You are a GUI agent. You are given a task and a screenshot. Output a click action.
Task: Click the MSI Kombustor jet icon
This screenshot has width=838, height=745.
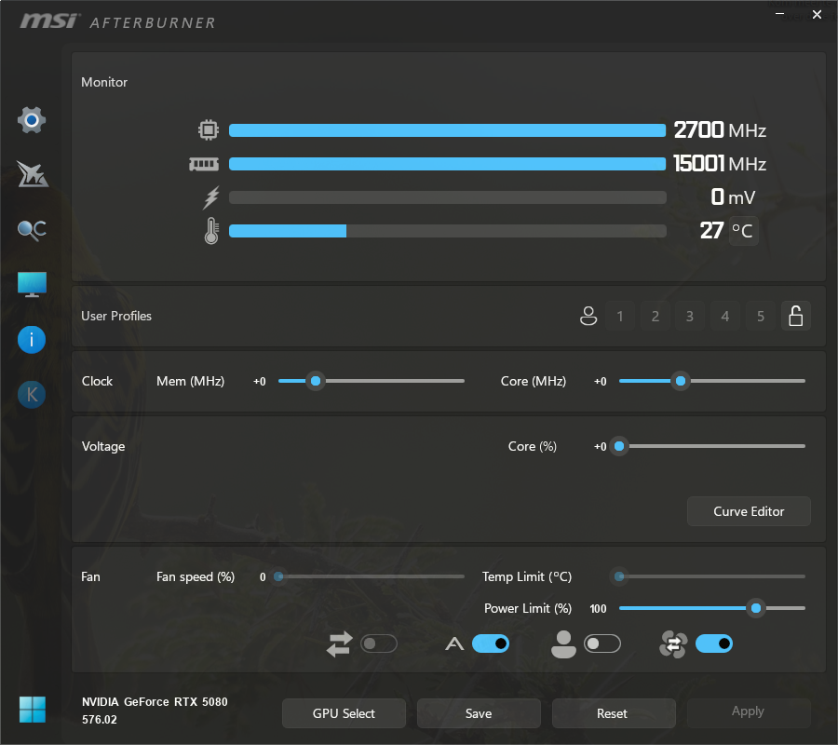tap(32, 174)
